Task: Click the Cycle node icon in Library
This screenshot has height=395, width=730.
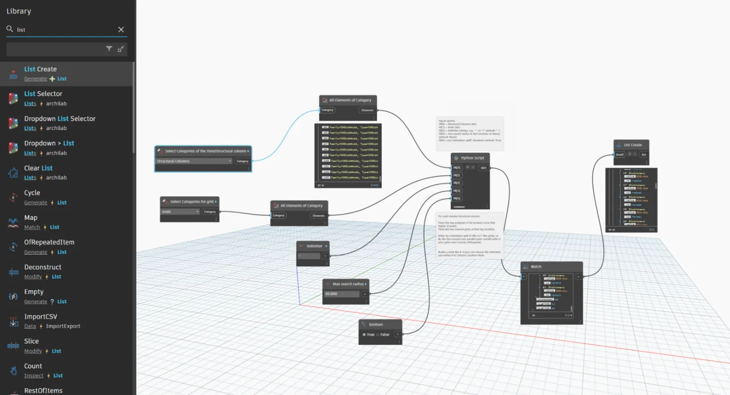Action: coord(13,197)
